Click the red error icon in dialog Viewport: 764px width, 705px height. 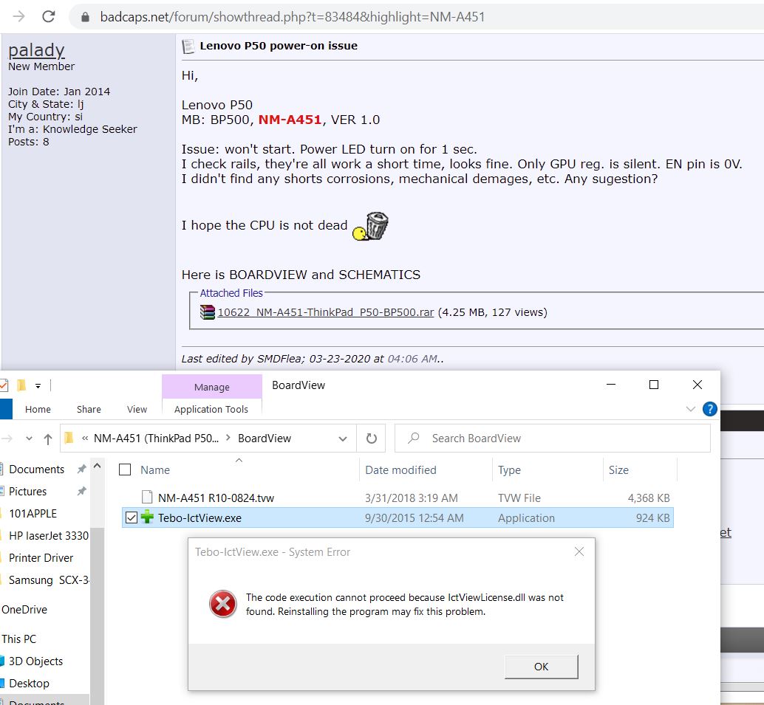point(223,604)
